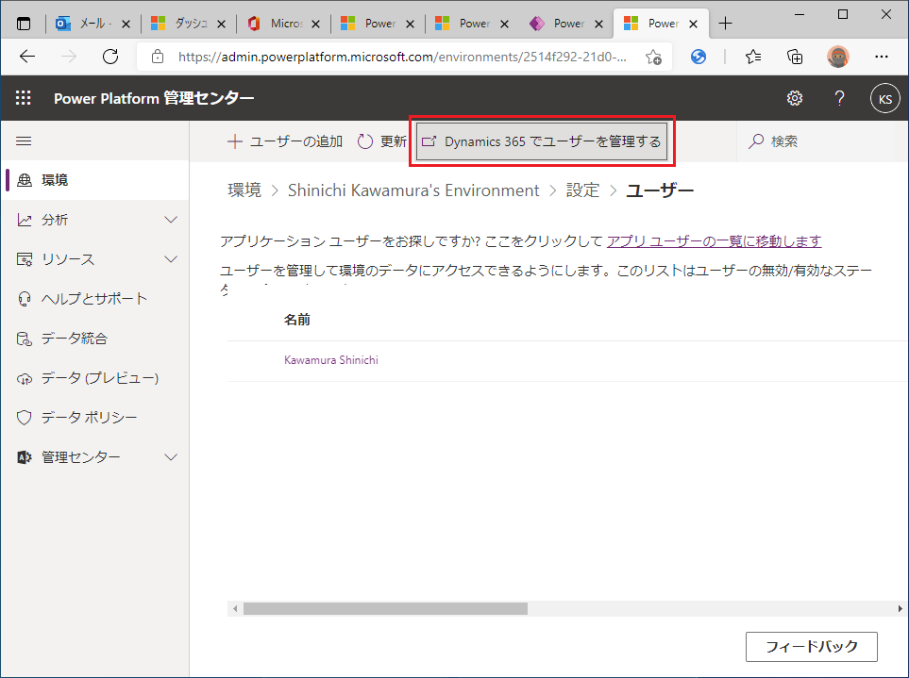The width and height of the screenshot is (909, 678).
Task: Open the browser Favorites list icon
Action: coord(753,57)
